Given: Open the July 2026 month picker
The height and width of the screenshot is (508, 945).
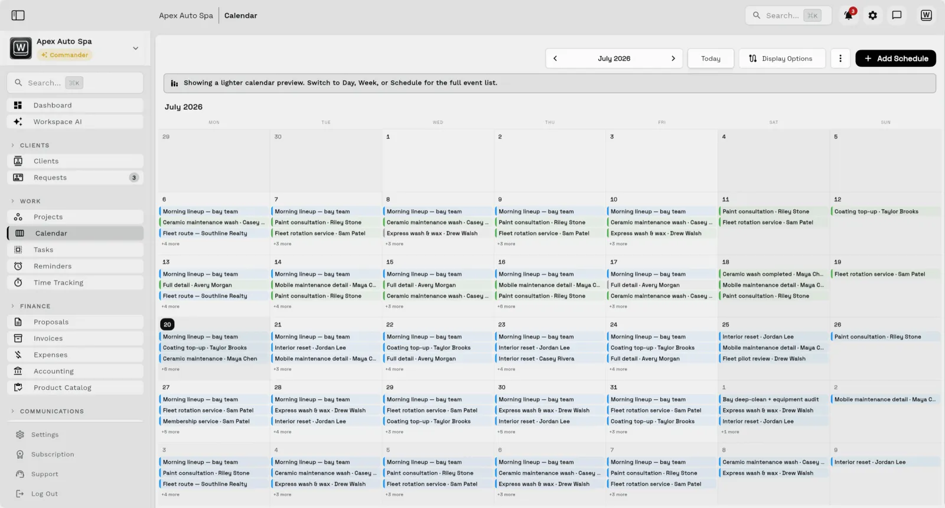Looking at the screenshot, I should coord(614,58).
